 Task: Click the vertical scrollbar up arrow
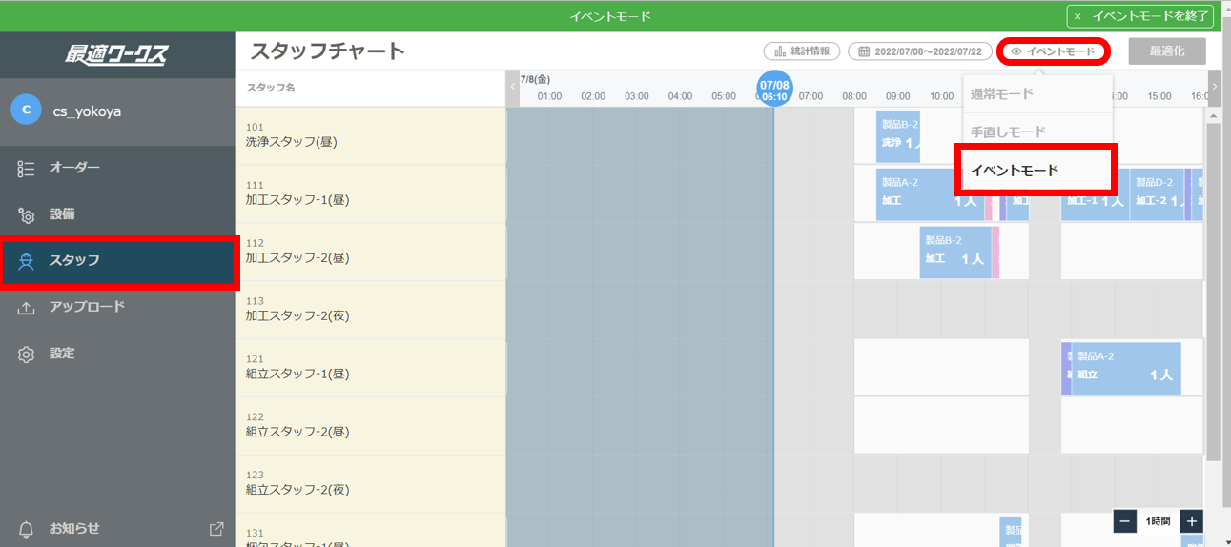1214,114
